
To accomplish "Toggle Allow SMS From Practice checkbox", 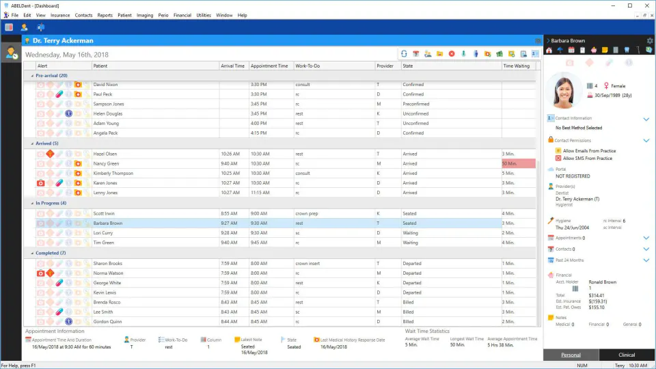I will pyautogui.click(x=558, y=158).
